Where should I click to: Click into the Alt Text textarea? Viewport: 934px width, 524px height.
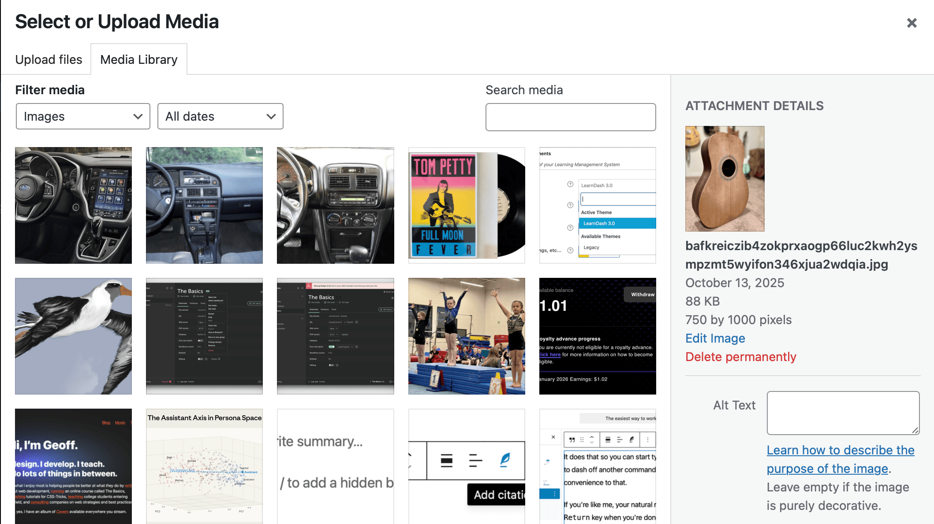tap(843, 413)
